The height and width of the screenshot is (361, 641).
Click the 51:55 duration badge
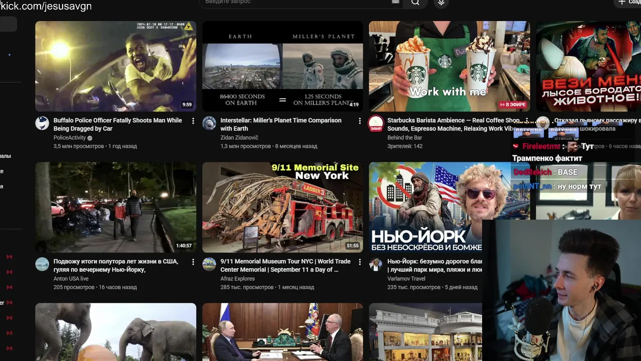353,246
